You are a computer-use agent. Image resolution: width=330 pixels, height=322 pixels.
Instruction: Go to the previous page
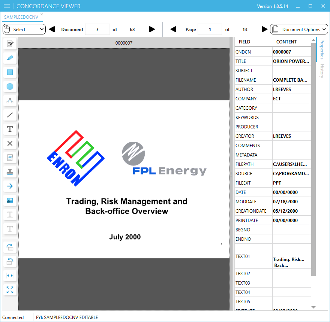coord(173,29)
